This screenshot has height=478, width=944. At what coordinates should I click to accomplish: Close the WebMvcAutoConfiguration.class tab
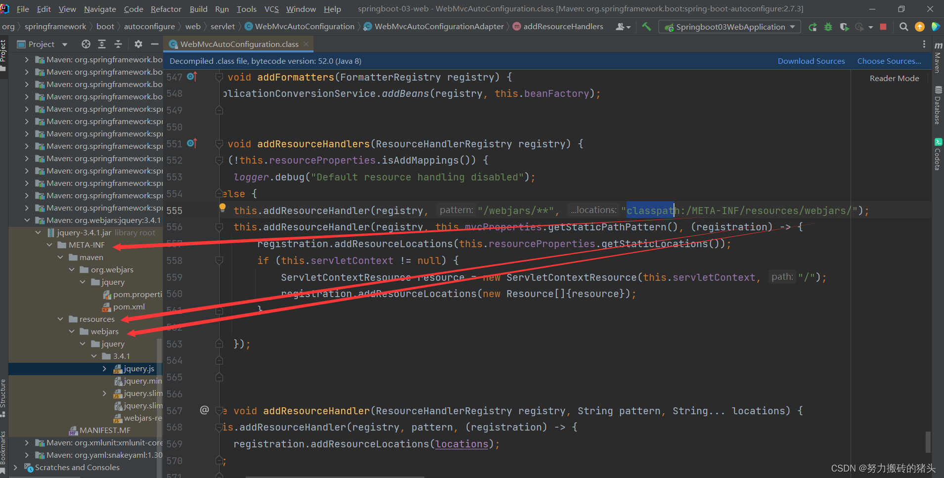tap(306, 44)
